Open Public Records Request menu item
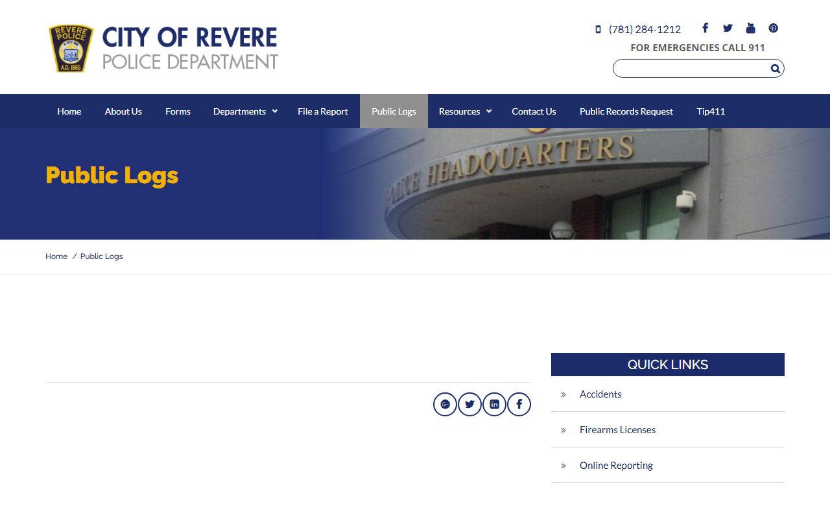The height and width of the screenshot is (518, 830). pyautogui.click(x=626, y=111)
